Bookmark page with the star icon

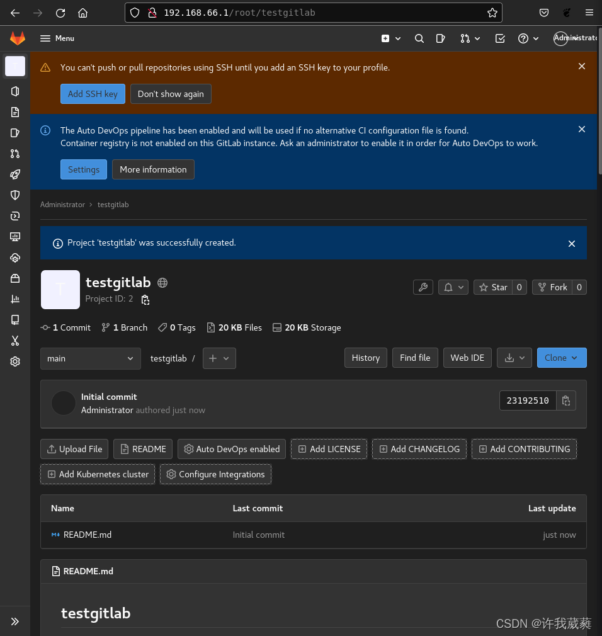492,13
